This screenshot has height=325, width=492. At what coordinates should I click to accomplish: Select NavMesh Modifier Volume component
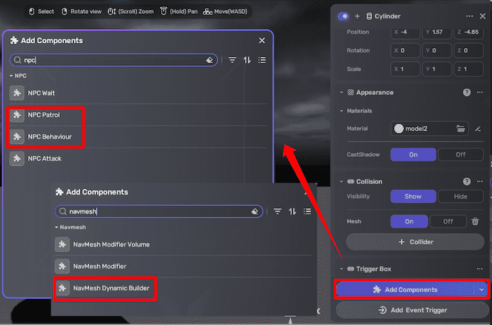tap(183, 245)
